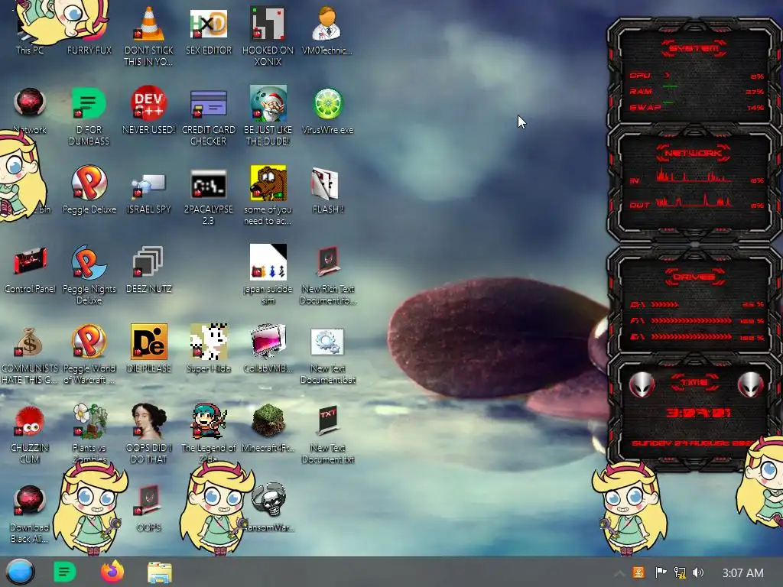Open the Action Center flag icon
The height and width of the screenshot is (587, 783).
[x=661, y=572]
